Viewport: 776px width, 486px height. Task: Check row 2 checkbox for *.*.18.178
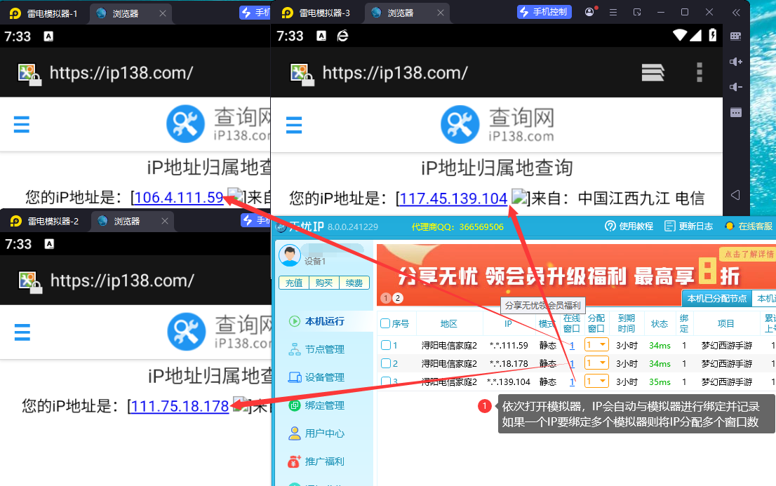click(x=386, y=363)
